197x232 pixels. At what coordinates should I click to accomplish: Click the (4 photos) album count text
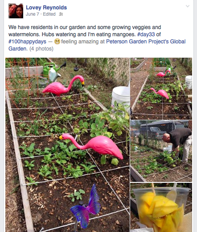click(41, 49)
